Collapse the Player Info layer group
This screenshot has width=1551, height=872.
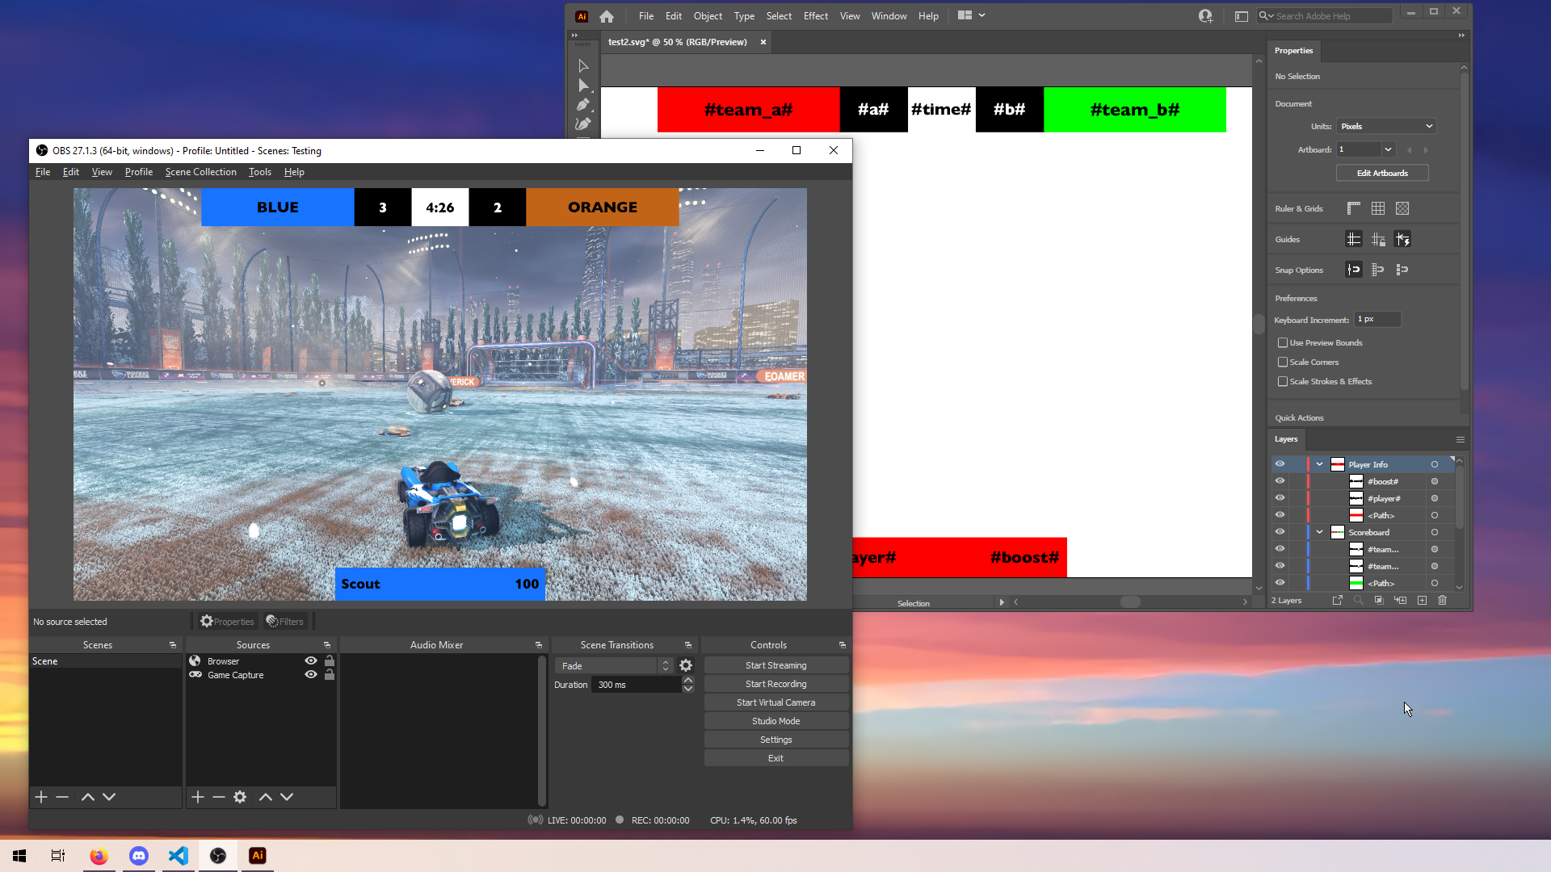(1319, 464)
